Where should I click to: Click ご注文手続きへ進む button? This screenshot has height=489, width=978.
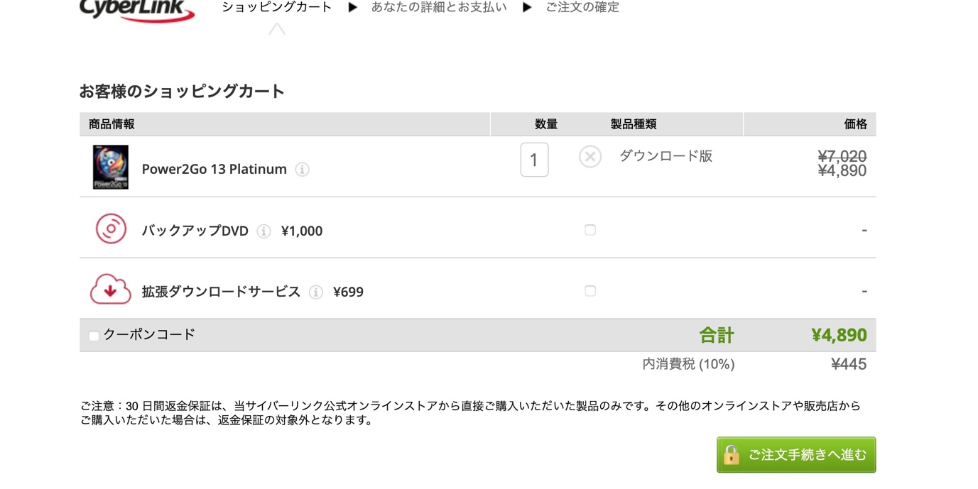pos(796,455)
